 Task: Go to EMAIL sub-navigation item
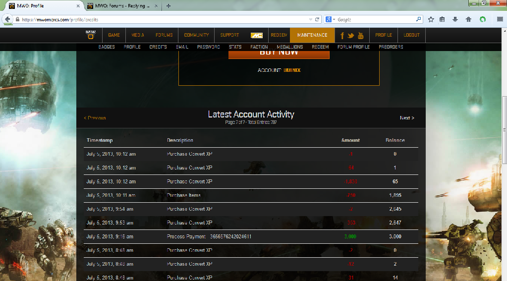(x=182, y=47)
